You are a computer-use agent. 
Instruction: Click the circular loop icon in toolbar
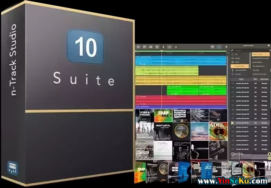click(x=176, y=46)
